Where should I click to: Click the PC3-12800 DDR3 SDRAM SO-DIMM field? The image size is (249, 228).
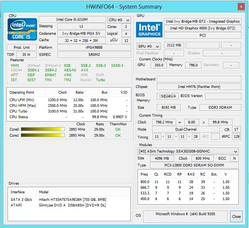(194, 165)
